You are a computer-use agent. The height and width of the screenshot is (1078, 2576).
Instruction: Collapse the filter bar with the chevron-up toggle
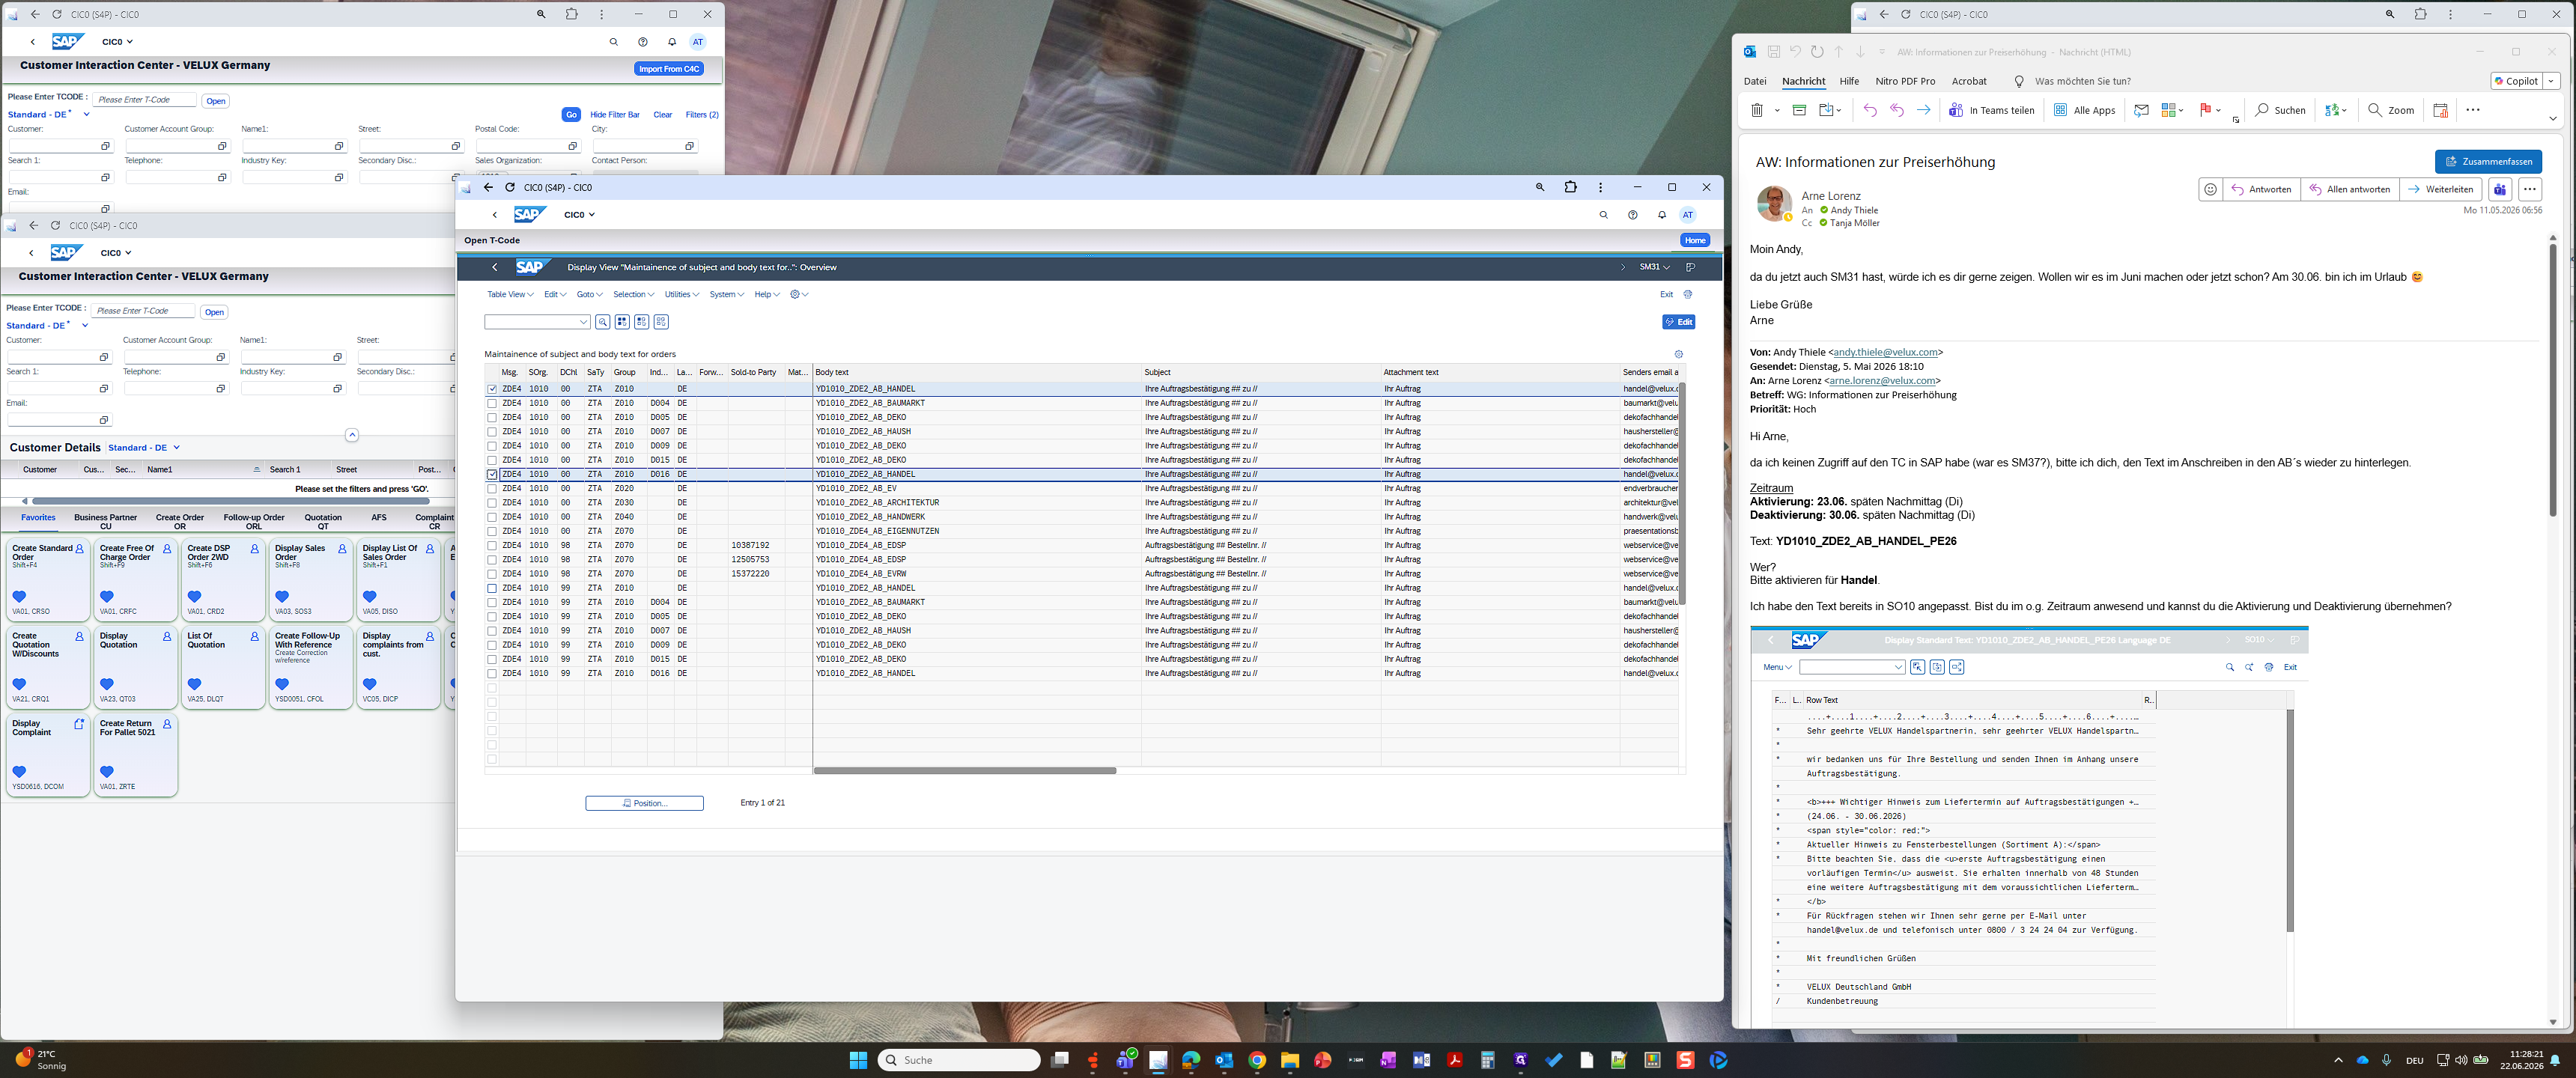pos(352,435)
